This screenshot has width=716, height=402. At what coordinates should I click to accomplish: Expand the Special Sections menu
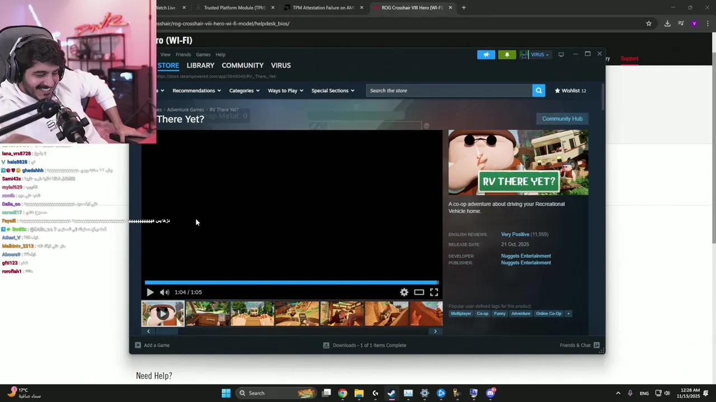(333, 90)
